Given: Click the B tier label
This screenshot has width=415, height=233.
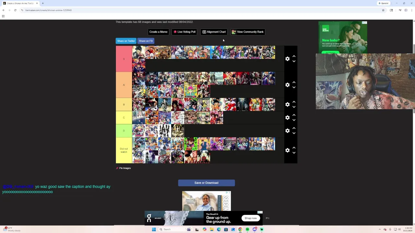Looking at the screenshot, I should click(x=124, y=105).
